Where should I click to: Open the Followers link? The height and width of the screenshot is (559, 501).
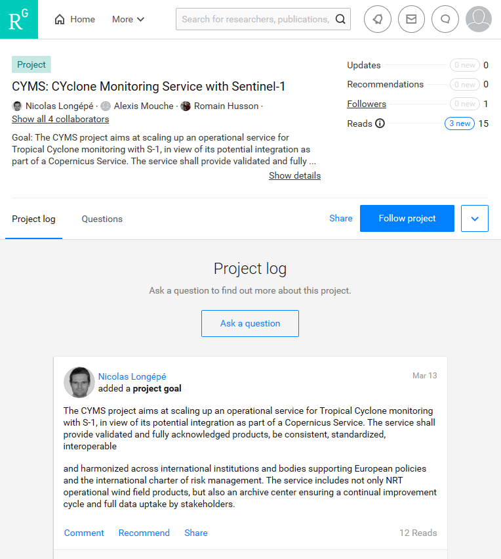tap(367, 104)
